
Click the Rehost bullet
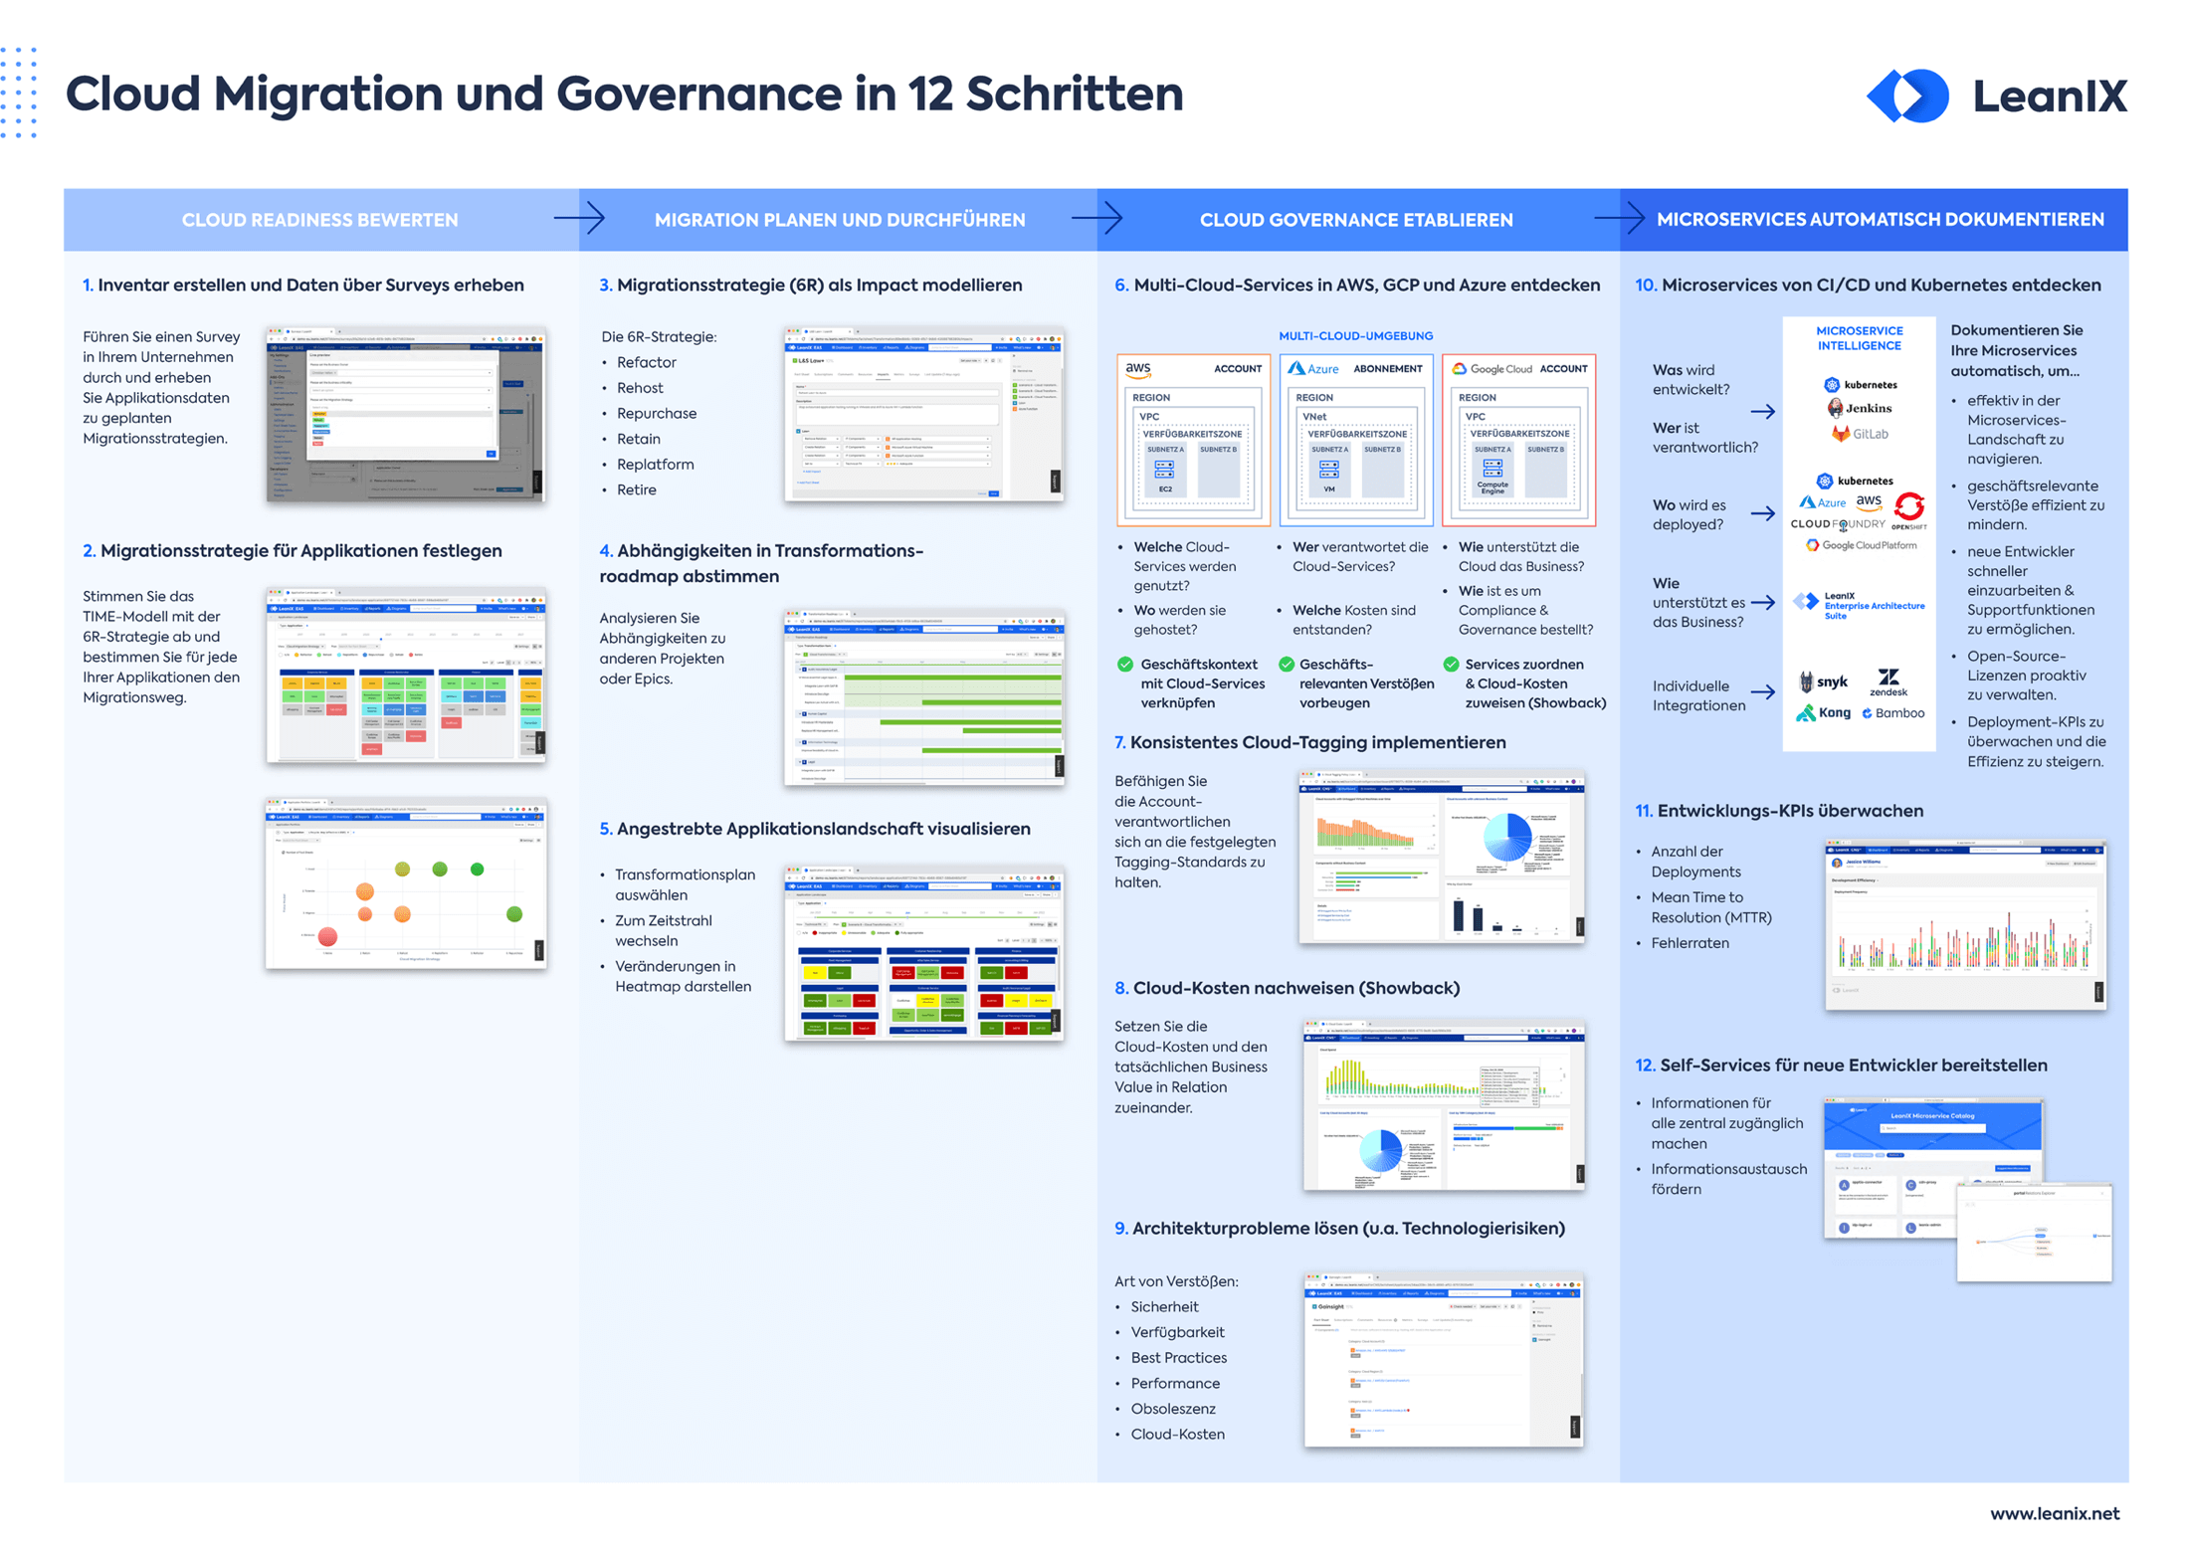(640, 388)
